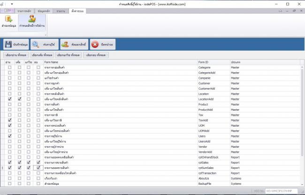Check delete permission for rptTransaction row

(38, 173)
